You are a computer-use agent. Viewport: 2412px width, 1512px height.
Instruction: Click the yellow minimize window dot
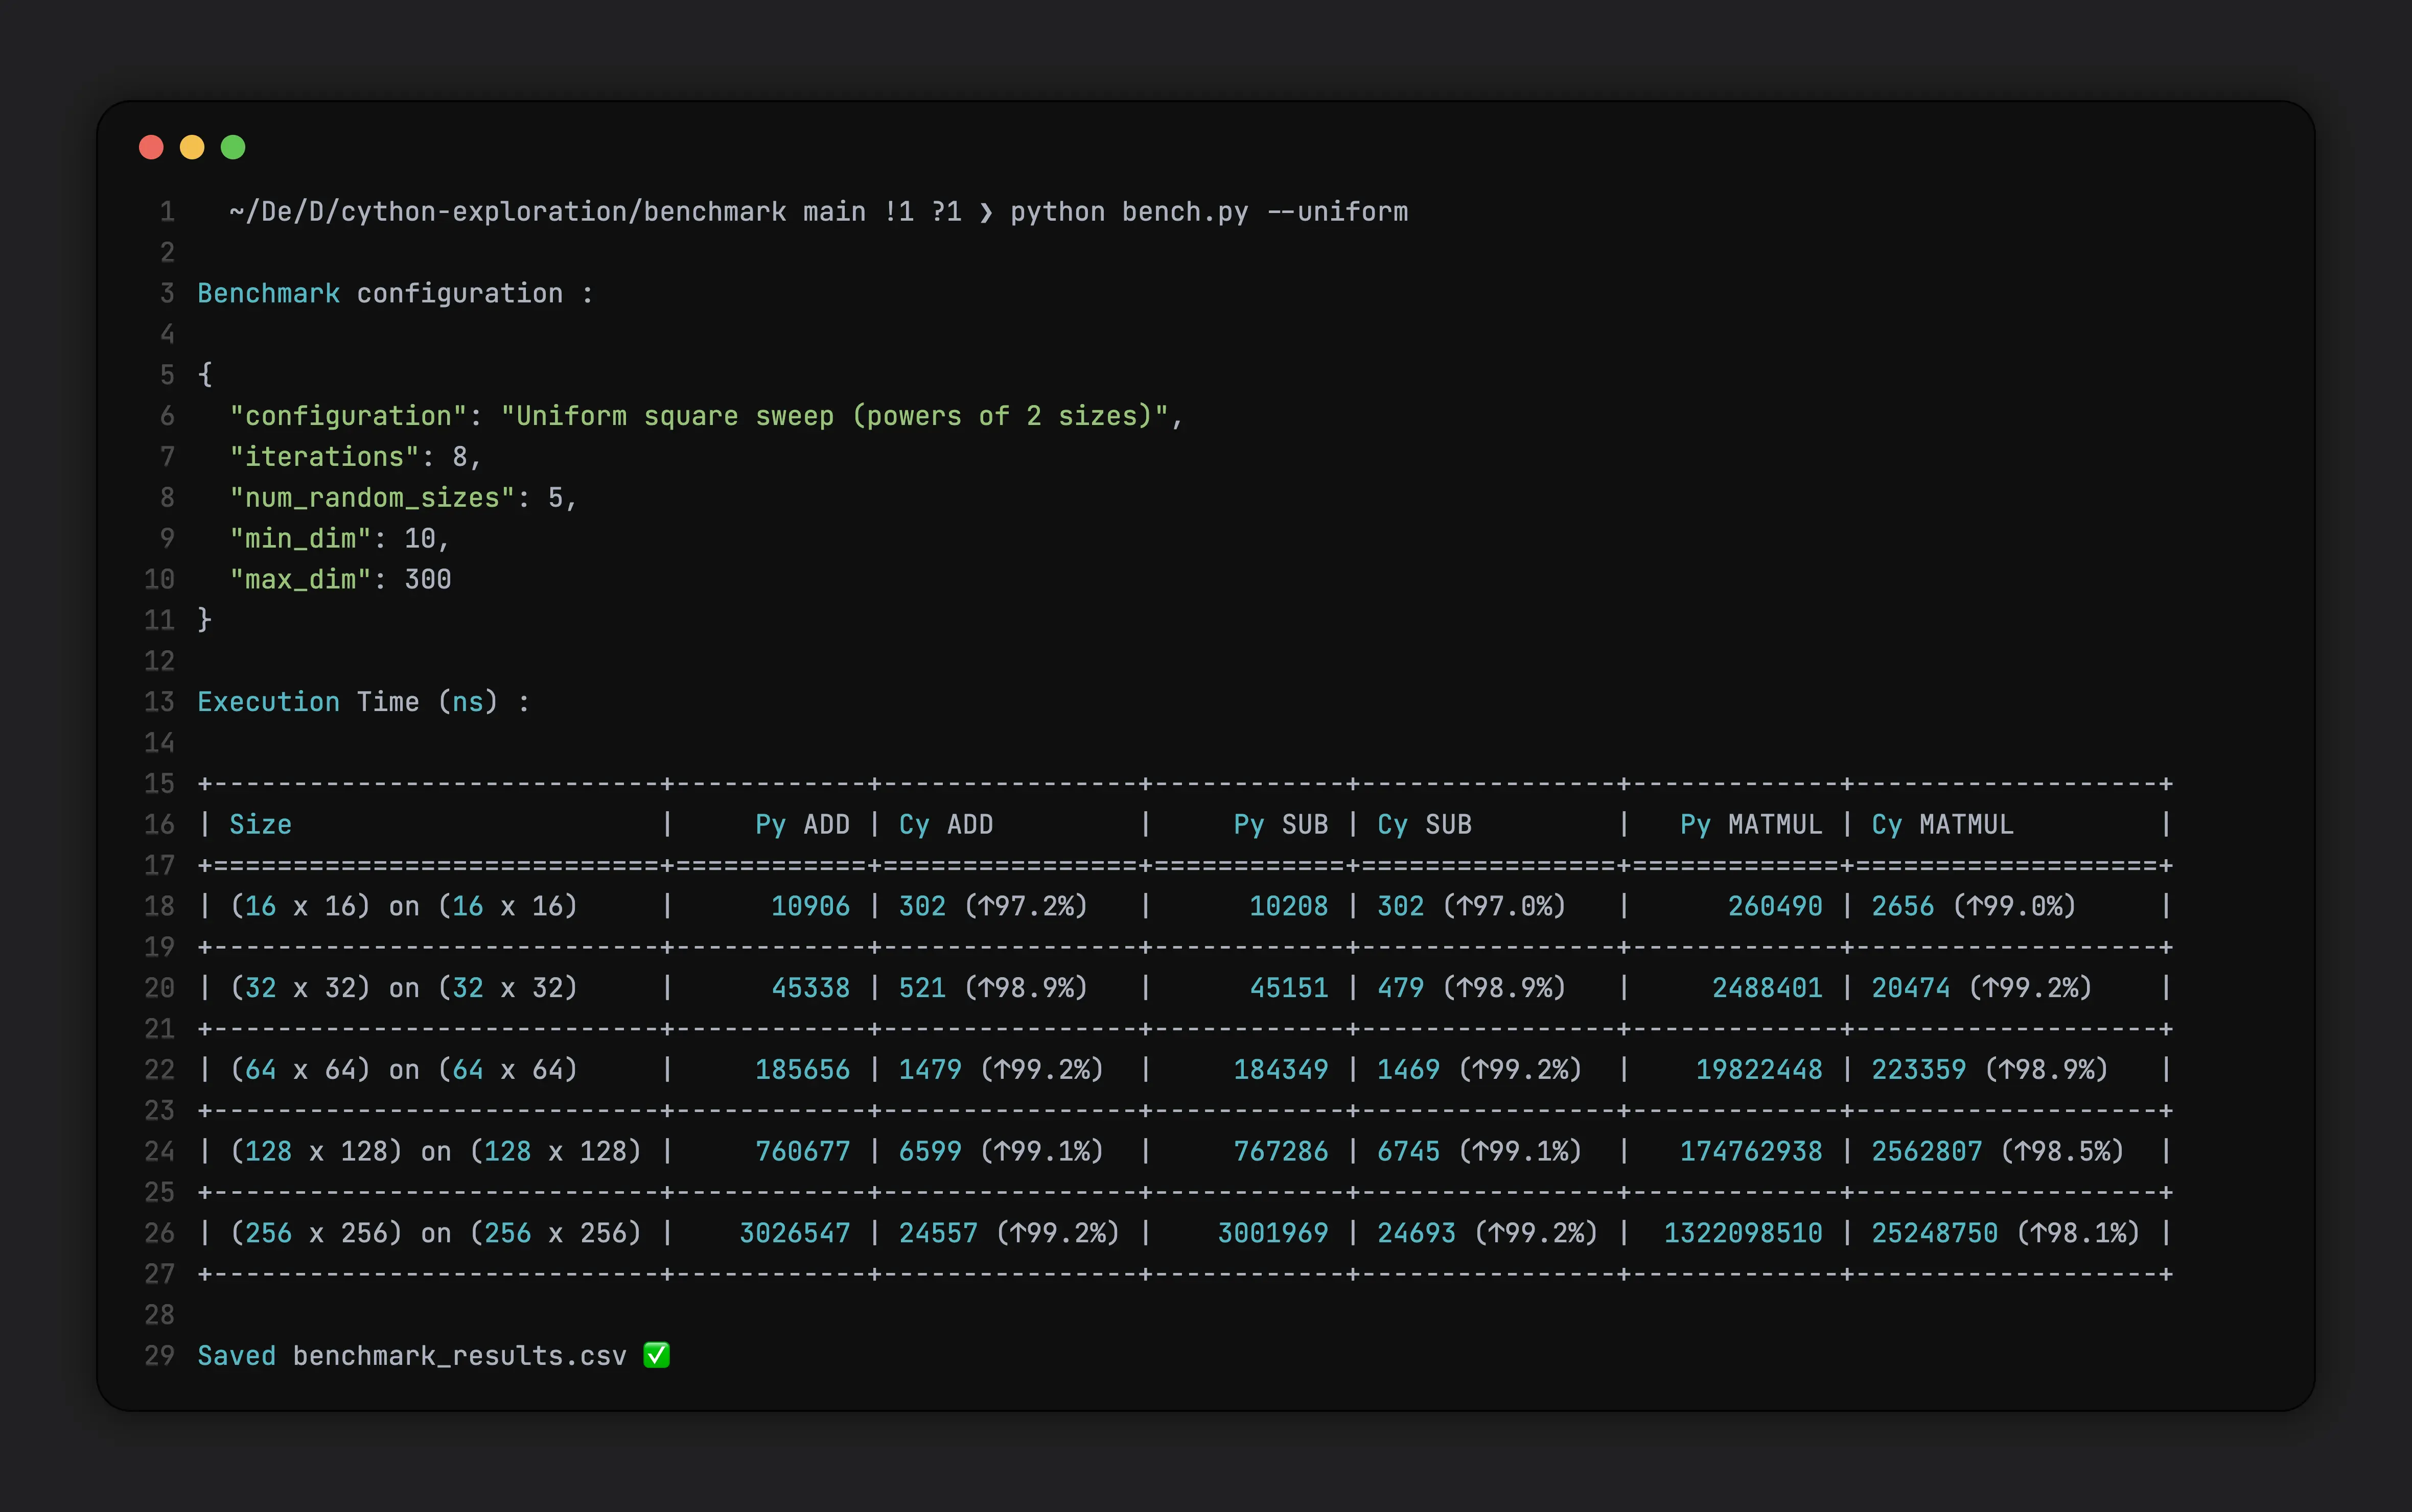(192, 148)
